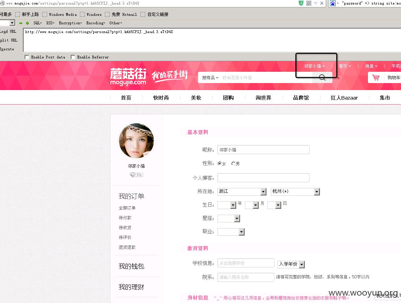Click the 昵称 nickname input field
Screen dimensions: 401x303
point(263,150)
